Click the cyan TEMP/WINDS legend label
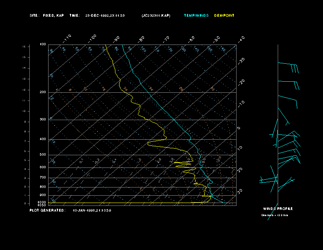The image size is (323, 250). pyautogui.click(x=196, y=16)
